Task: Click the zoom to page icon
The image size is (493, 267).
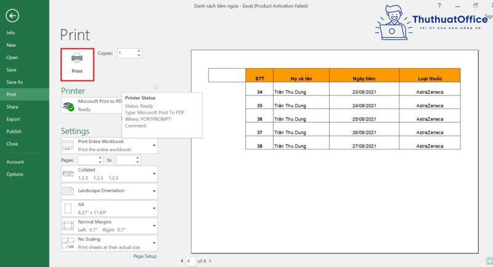Action: (x=489, y=260)
